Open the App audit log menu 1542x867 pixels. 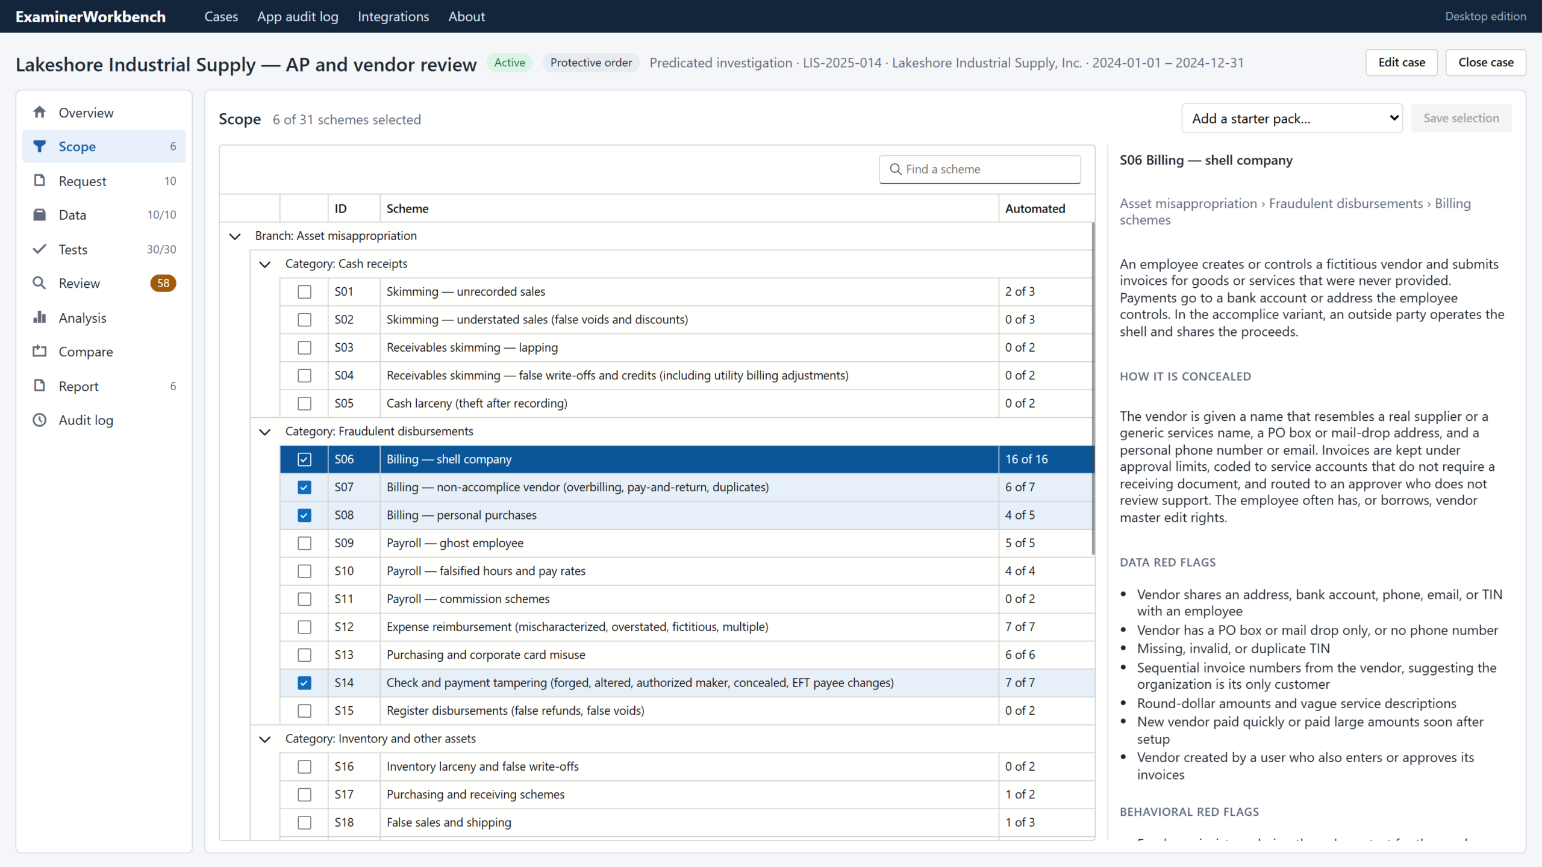[298, 16]
